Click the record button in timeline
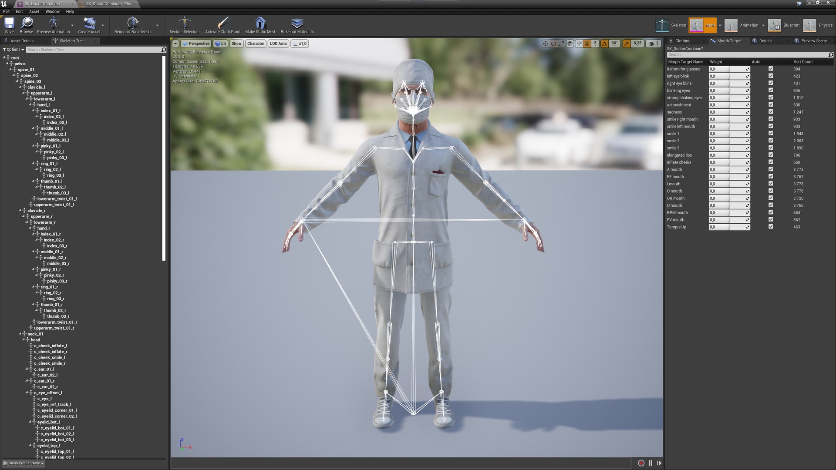 click(x=641, y=463)
